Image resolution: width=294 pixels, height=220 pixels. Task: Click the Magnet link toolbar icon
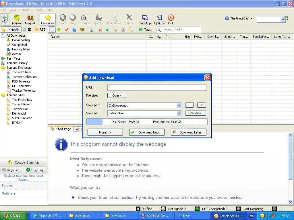coord(30,19)
